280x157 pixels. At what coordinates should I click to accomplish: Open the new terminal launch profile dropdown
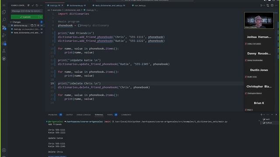(264, 115)
